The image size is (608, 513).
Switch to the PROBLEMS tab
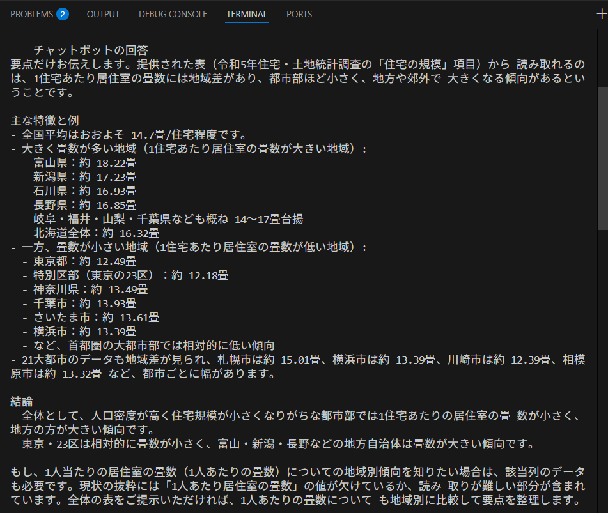pyautogui.click(x=32, y=14)
